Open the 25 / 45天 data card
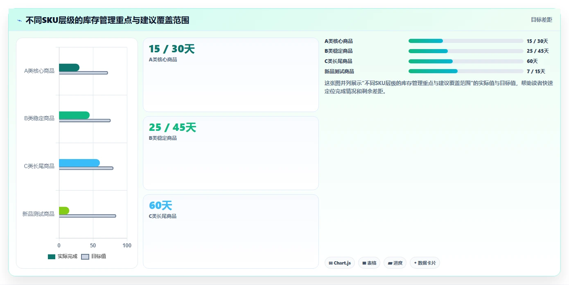The image size is (569, 285). pos(231,153)
